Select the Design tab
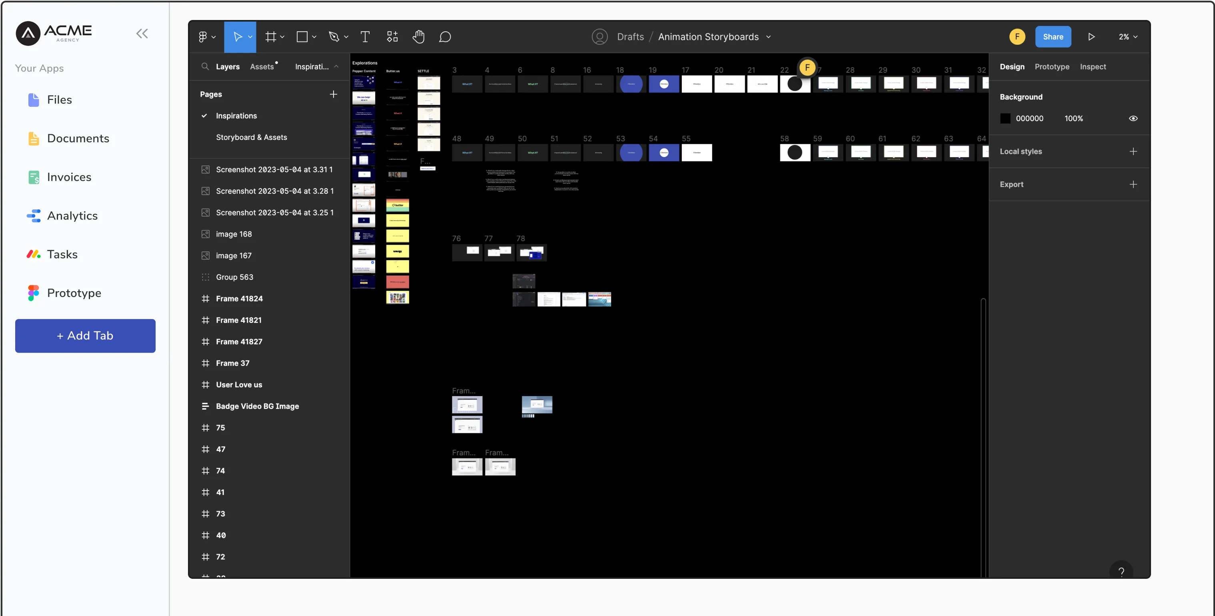The image size is (1215, 616). [1012, 66]
